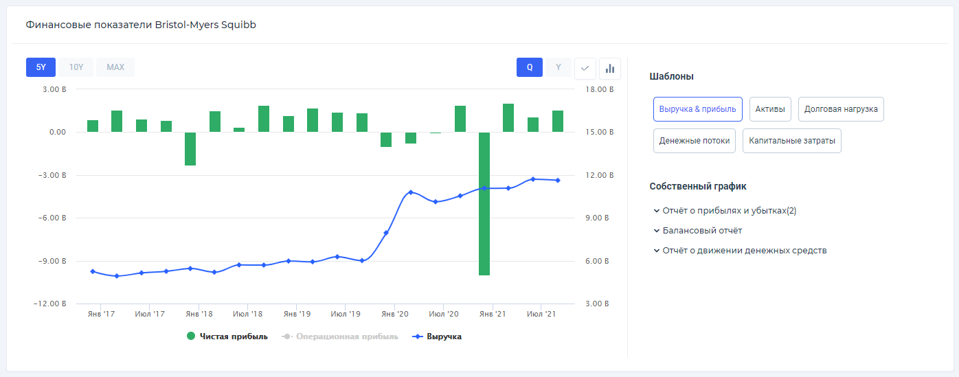Enable the Операционная прибыль legend series
Image resolution: width=959 pixels, height=377 pixels.
pyautogui.click(x=339, y=336)
